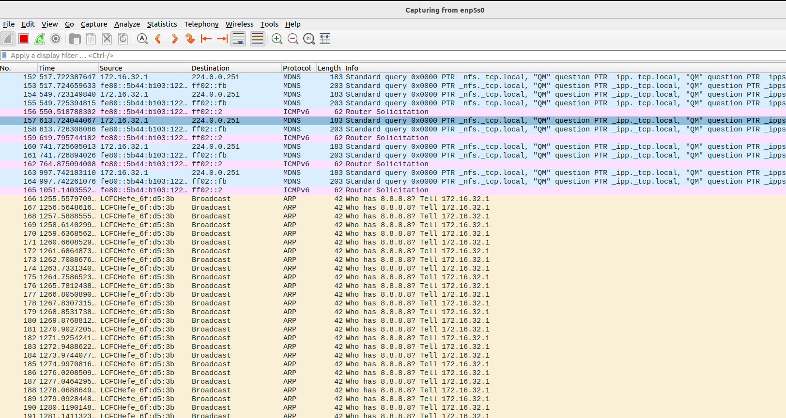
Task: Select packet 162 at time 764.875094008
Action: tap(393, 164)
